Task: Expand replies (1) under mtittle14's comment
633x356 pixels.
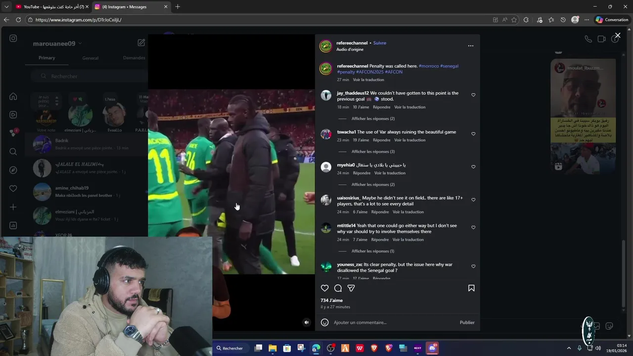Action: click(373, 251)
